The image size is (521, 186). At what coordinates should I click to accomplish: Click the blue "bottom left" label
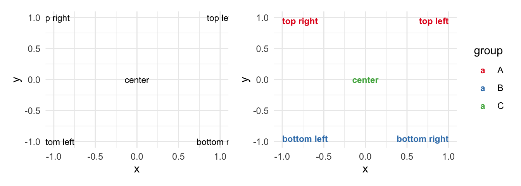coord(305,139)
